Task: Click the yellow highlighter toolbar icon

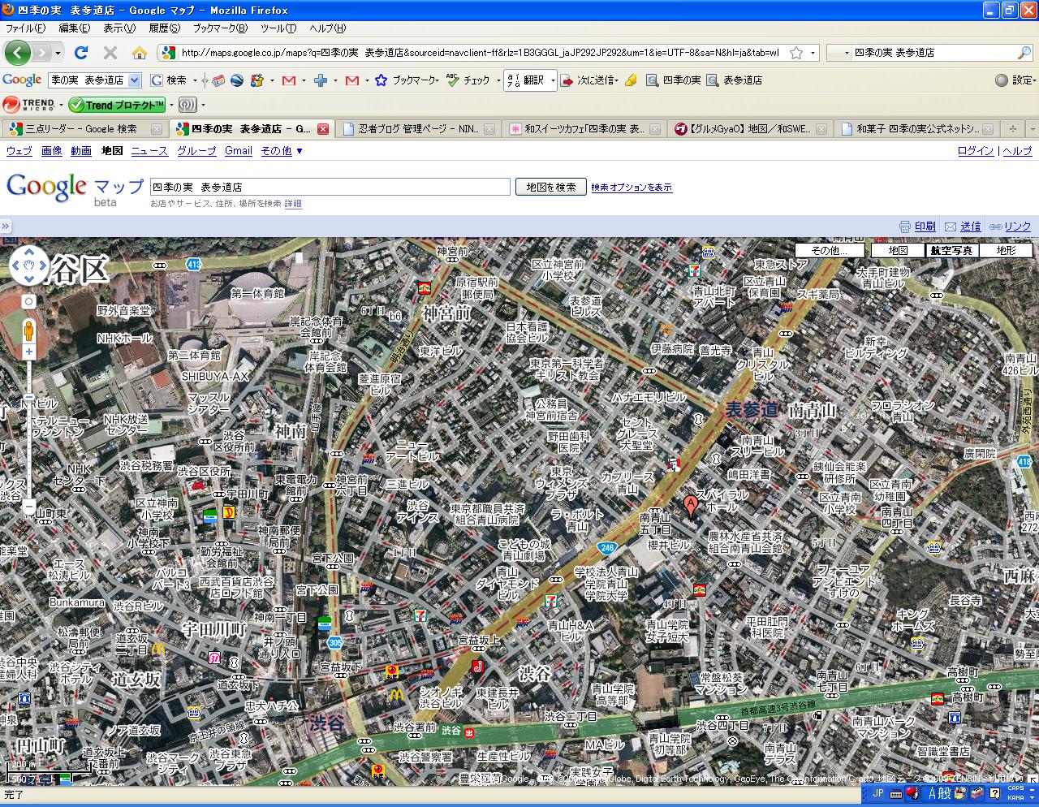Action: pos(631,80)
